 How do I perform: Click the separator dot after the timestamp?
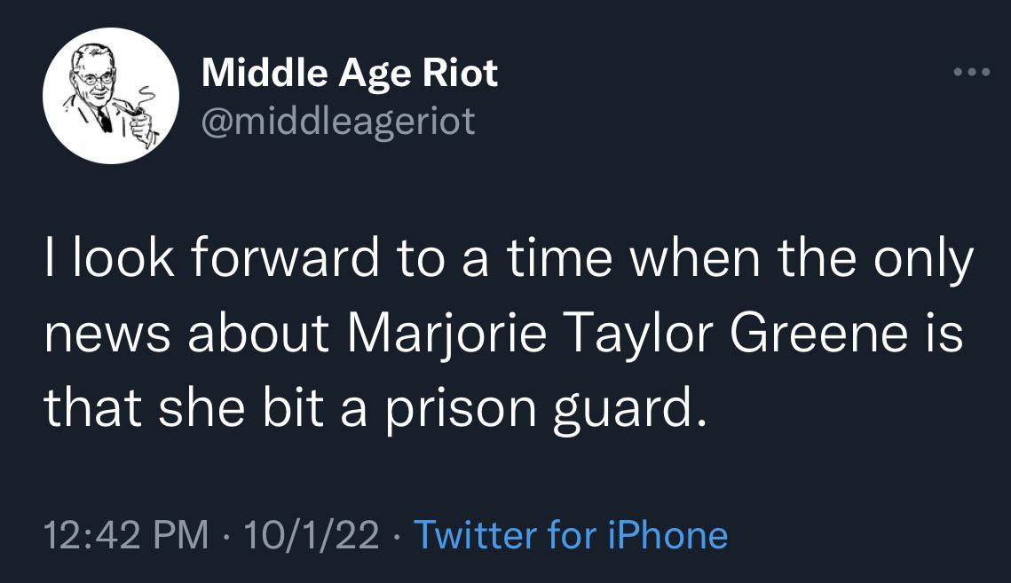coord(225,535)
